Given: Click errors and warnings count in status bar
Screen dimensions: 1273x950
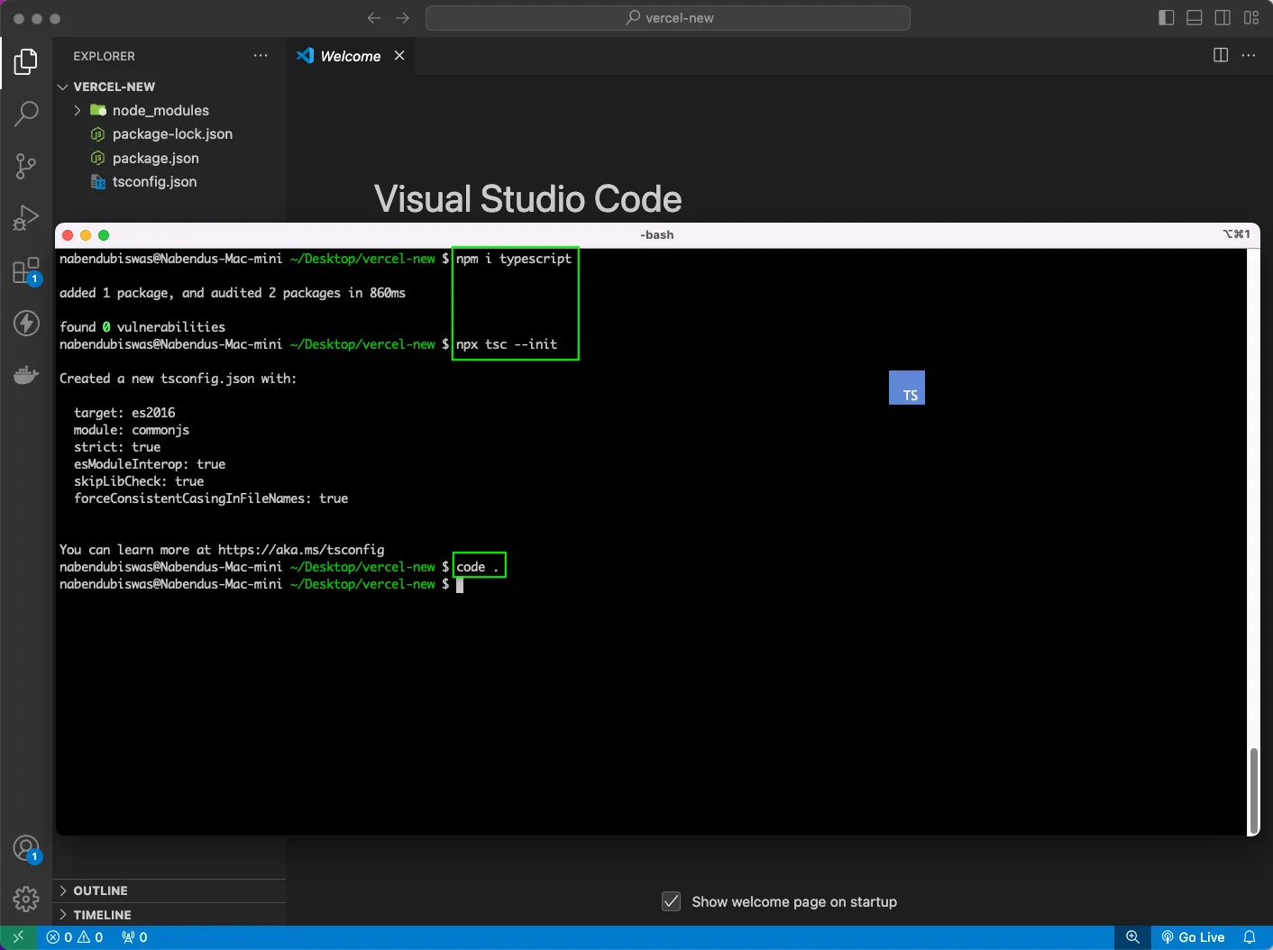Looking at the screenshot, I should pos(75,937).
